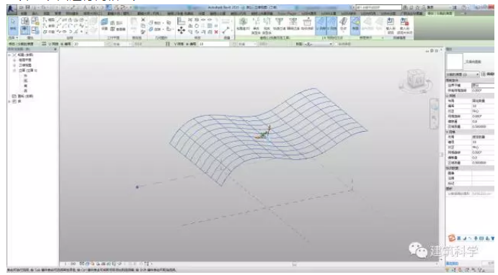
Task: Select the Modify arrow tool
Action: pyautogui.click(x=13, y=25)
